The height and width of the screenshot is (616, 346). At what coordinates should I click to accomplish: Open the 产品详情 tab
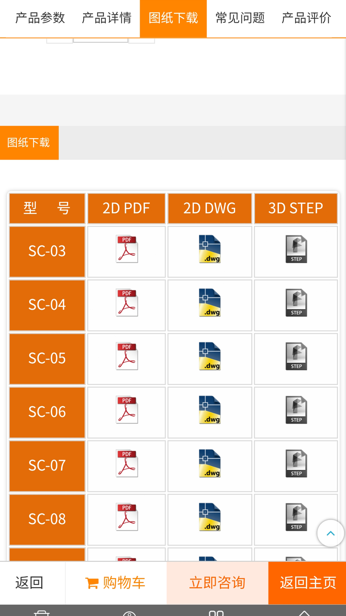point(107,18)
